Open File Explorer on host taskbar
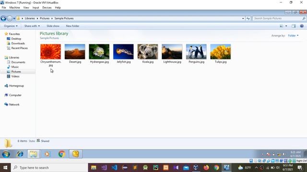 coord(94,168)
